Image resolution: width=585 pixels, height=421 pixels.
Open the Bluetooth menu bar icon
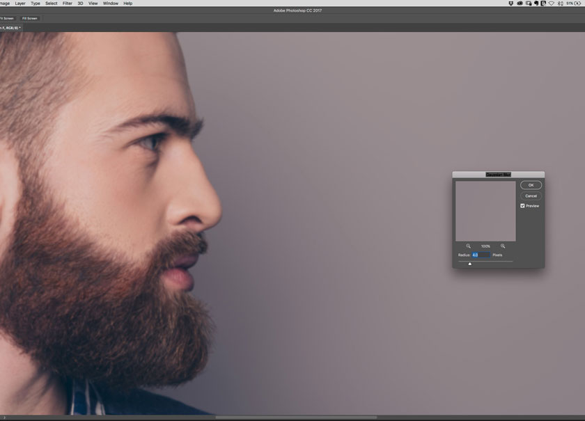(x=561, y=3)
